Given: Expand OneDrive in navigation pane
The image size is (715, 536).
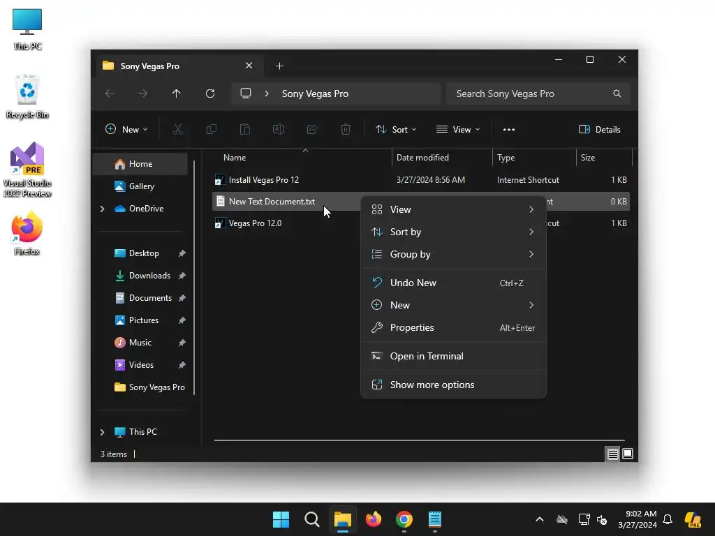Looking at the screenshot, I should click(x=102, y=209).
